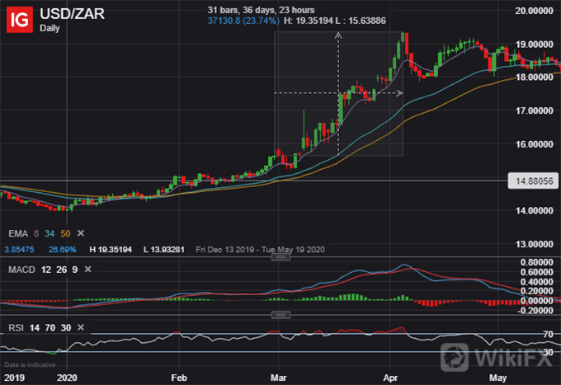Grab the resize handle above RSI panel
The height and width of the screenshot is (385, 561).
(x=280, y=315)
